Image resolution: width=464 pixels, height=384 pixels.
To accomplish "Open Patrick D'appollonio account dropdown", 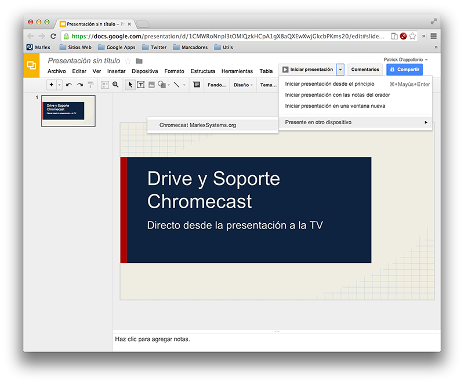I will tap(405, 60).
